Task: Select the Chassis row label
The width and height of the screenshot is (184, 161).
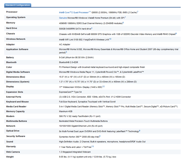Action: (x=10, y=34)
